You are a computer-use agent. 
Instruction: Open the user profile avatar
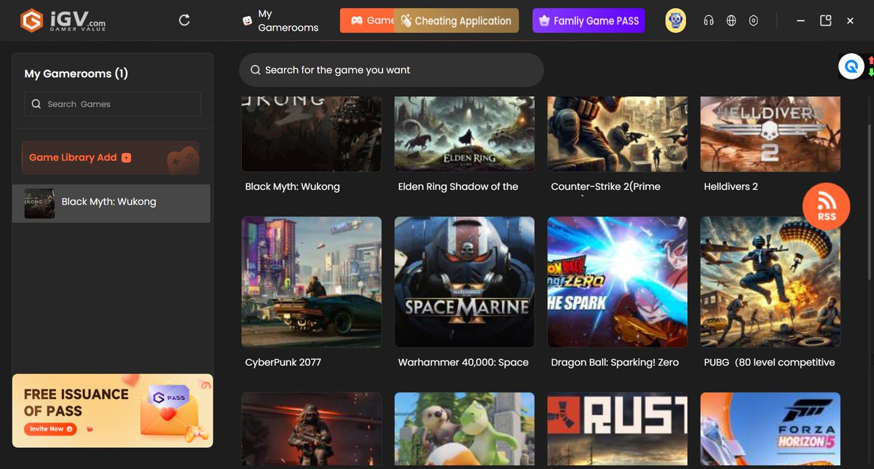pyautogui.click(x=676, y=20)
